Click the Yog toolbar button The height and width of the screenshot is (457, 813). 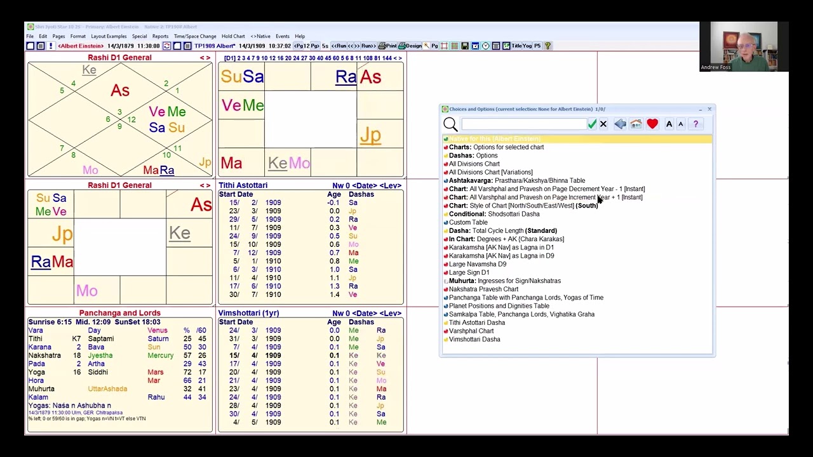[x=527, y=46]
